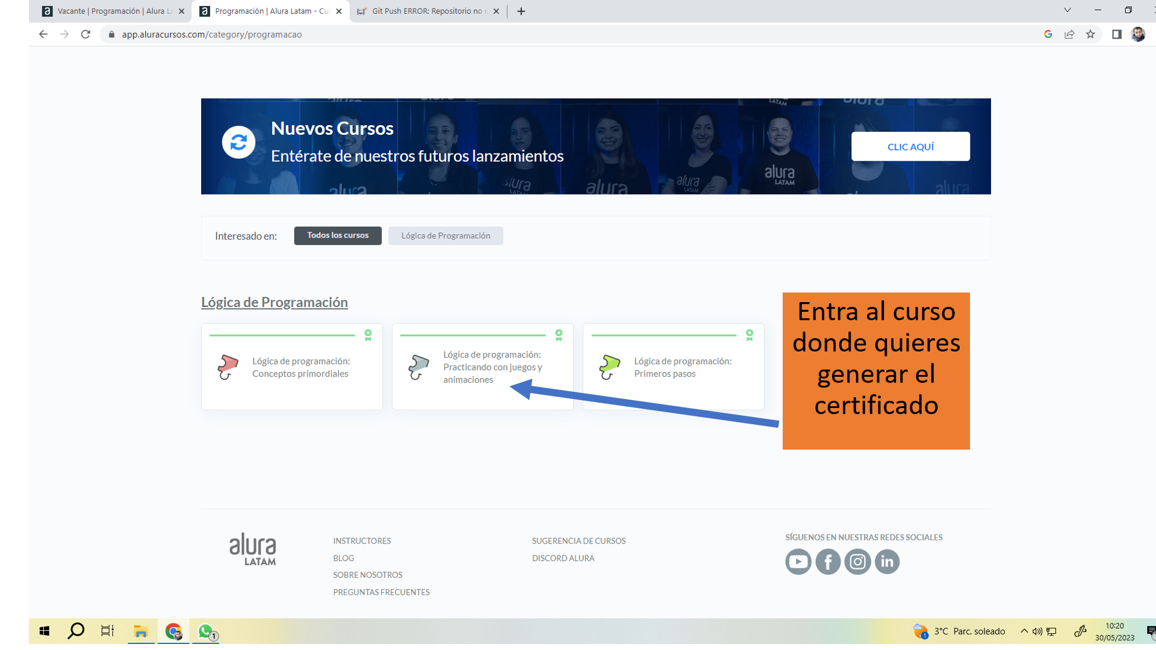1156x650 pixels.
Task: Click progress bar on Conceptos primordiales card
Action: pos(282,335)
